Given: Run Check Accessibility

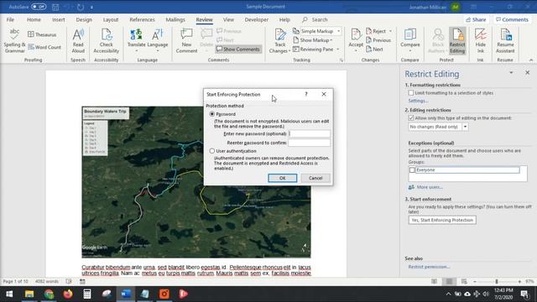Looking at the screenshot, I should point(107,41).
